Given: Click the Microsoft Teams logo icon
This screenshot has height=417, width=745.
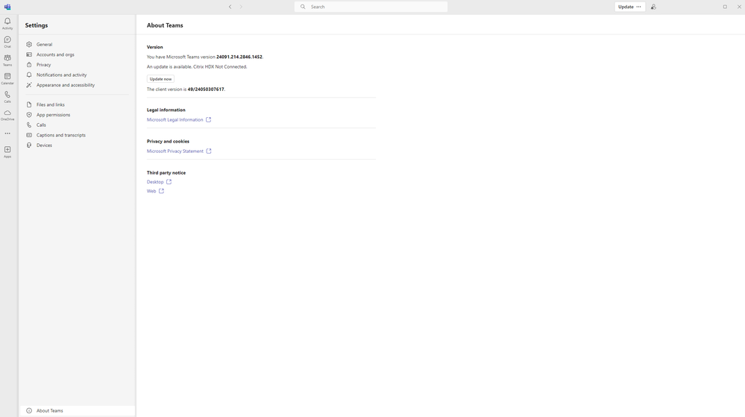Looking at the screenshot, I should click(7, 7).
